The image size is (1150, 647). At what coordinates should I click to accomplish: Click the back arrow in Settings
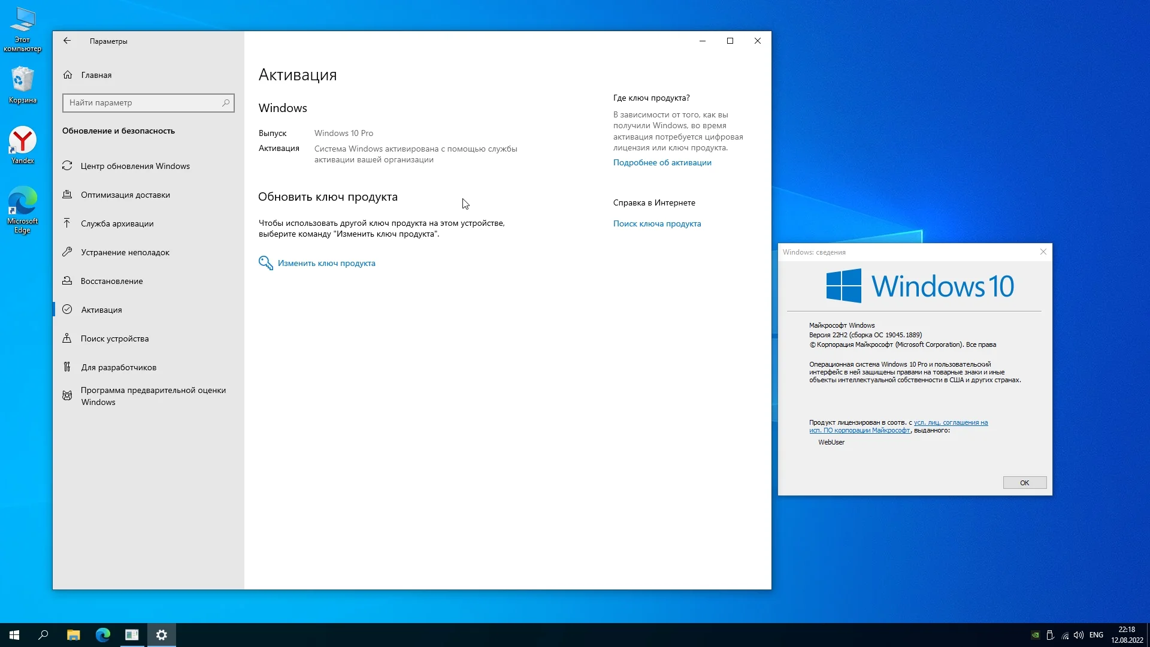coord(67,41)
